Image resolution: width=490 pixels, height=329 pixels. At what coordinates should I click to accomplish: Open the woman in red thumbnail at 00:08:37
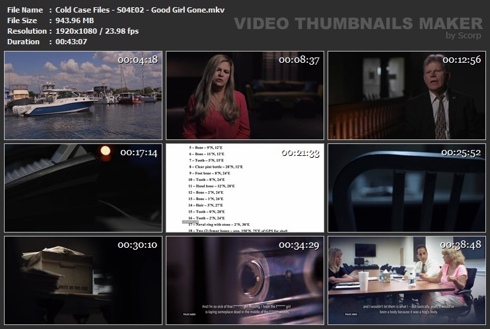point(245,95)
